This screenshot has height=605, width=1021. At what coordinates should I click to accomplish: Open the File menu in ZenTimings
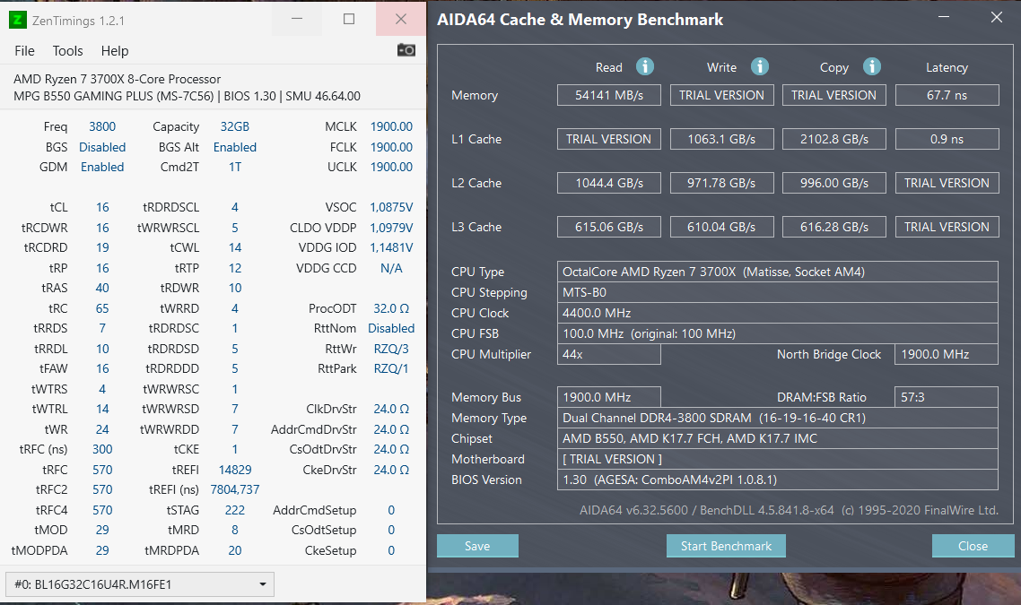click(25, 51)
